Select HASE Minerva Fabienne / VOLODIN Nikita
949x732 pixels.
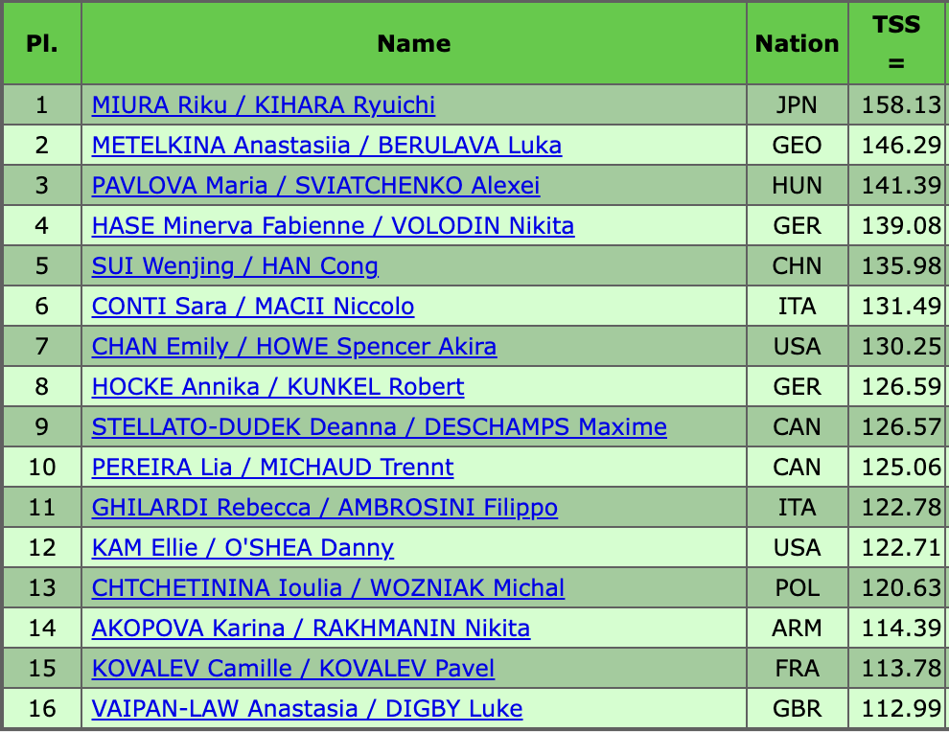[333, 226]
